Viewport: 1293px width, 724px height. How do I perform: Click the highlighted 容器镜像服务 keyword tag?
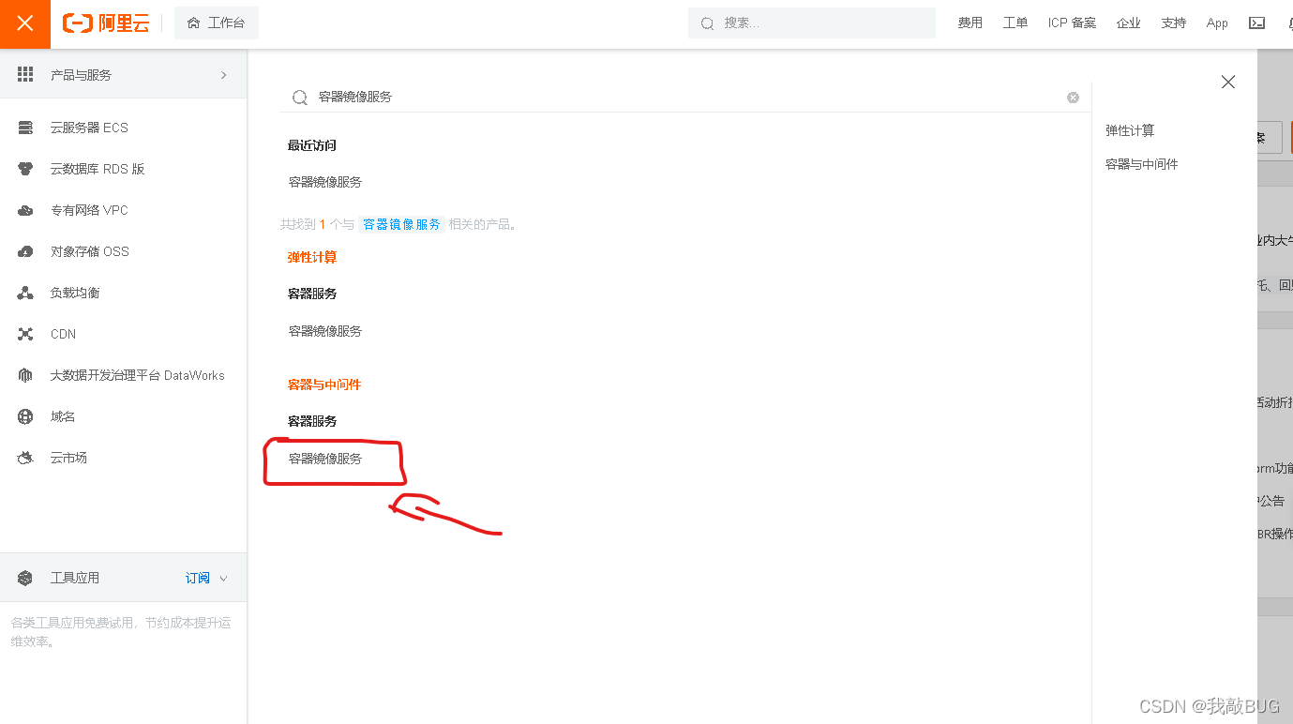401,224
